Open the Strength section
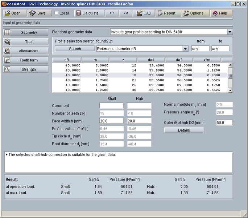Viewport: 248px width, 218px height. pos(25,69)
